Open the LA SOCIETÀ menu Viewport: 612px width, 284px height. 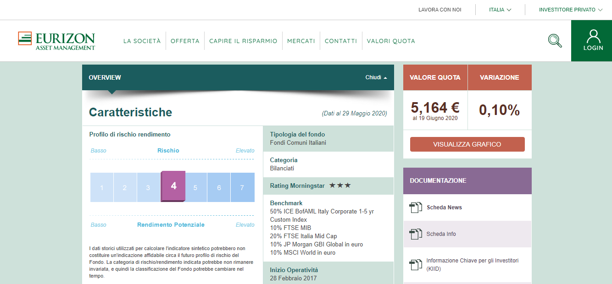(142, 41)
